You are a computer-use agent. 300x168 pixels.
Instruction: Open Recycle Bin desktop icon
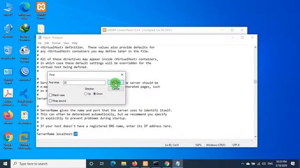pos(8,52)
